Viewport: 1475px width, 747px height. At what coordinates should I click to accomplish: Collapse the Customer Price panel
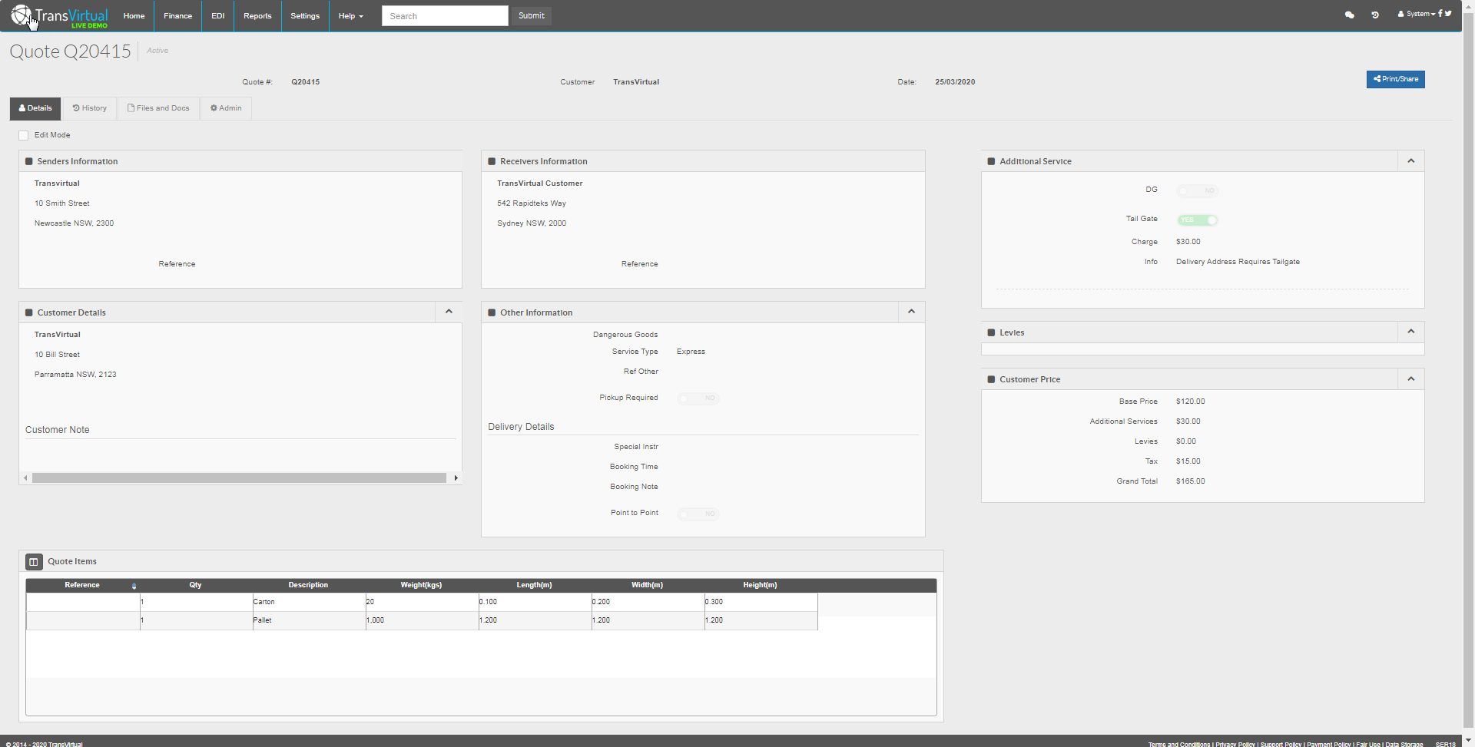1410,378
